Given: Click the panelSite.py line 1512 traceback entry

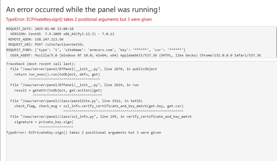Looking at the screenshot, I should point(76,101).
